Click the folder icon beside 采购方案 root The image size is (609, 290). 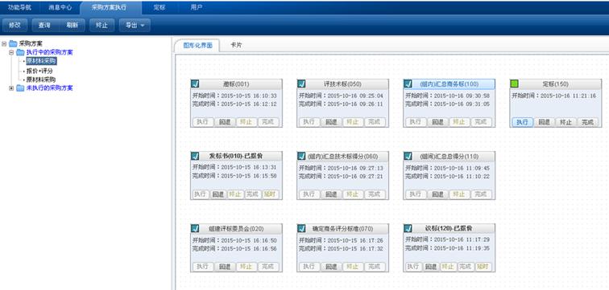click(13, 43)
